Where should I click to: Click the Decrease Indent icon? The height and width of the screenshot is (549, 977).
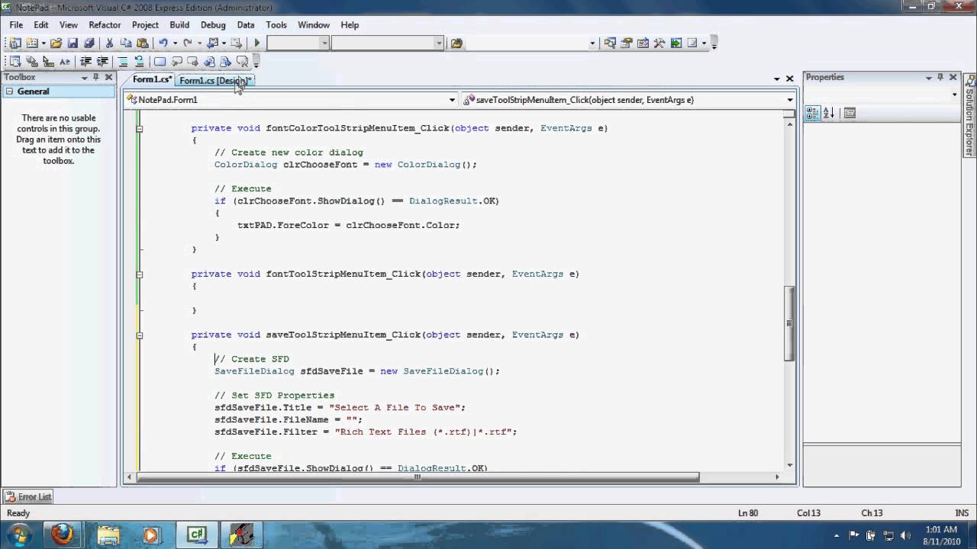coord(85,62)
